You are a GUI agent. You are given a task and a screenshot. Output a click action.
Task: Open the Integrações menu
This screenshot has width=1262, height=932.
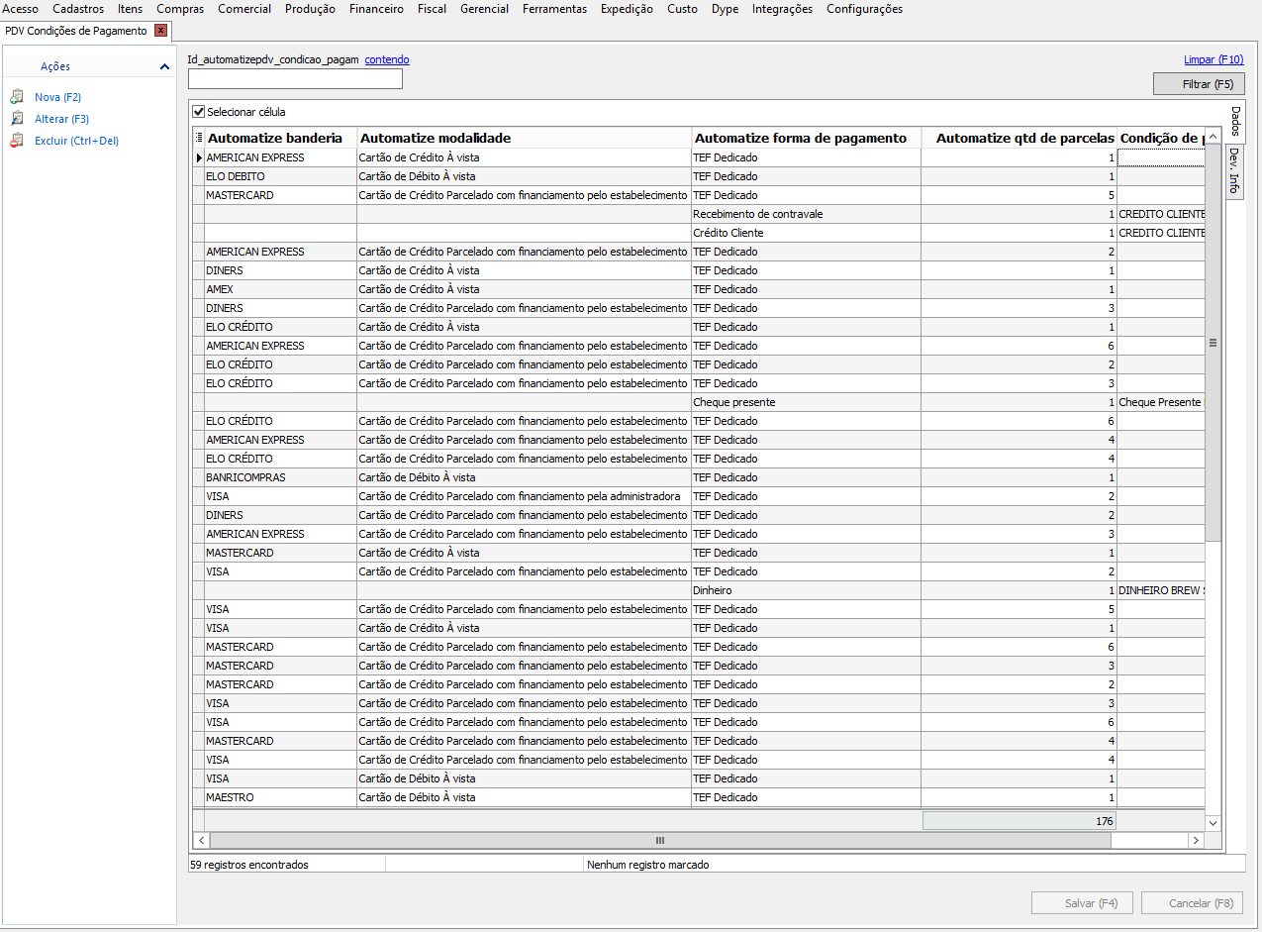(782, 9)
